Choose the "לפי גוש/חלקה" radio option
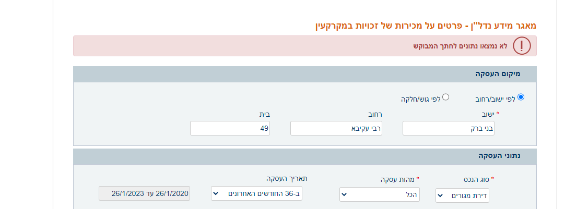565x209 pixels. (445, 96)
